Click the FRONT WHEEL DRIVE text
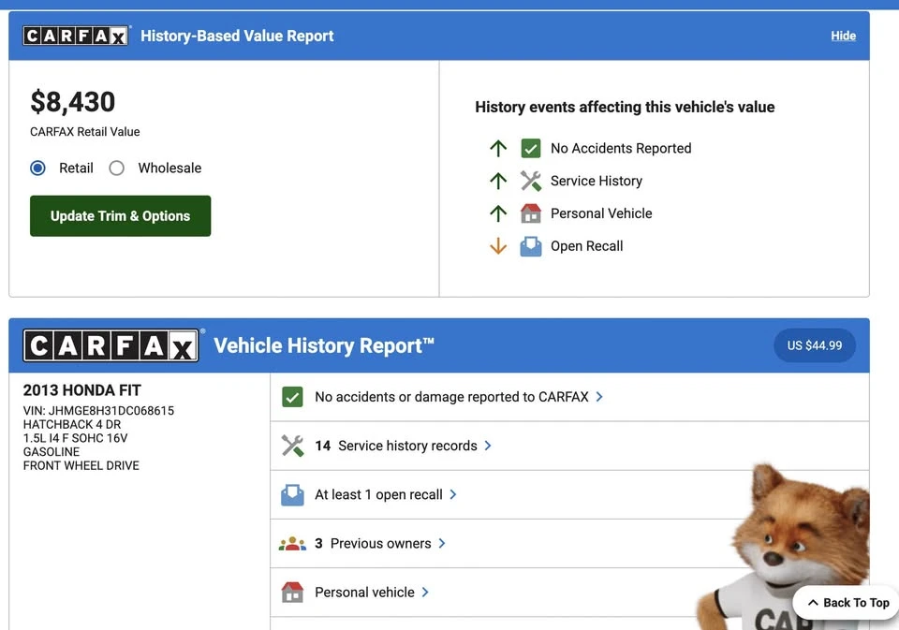Screen dimensions: 899x630 click(x=81, y=465)
